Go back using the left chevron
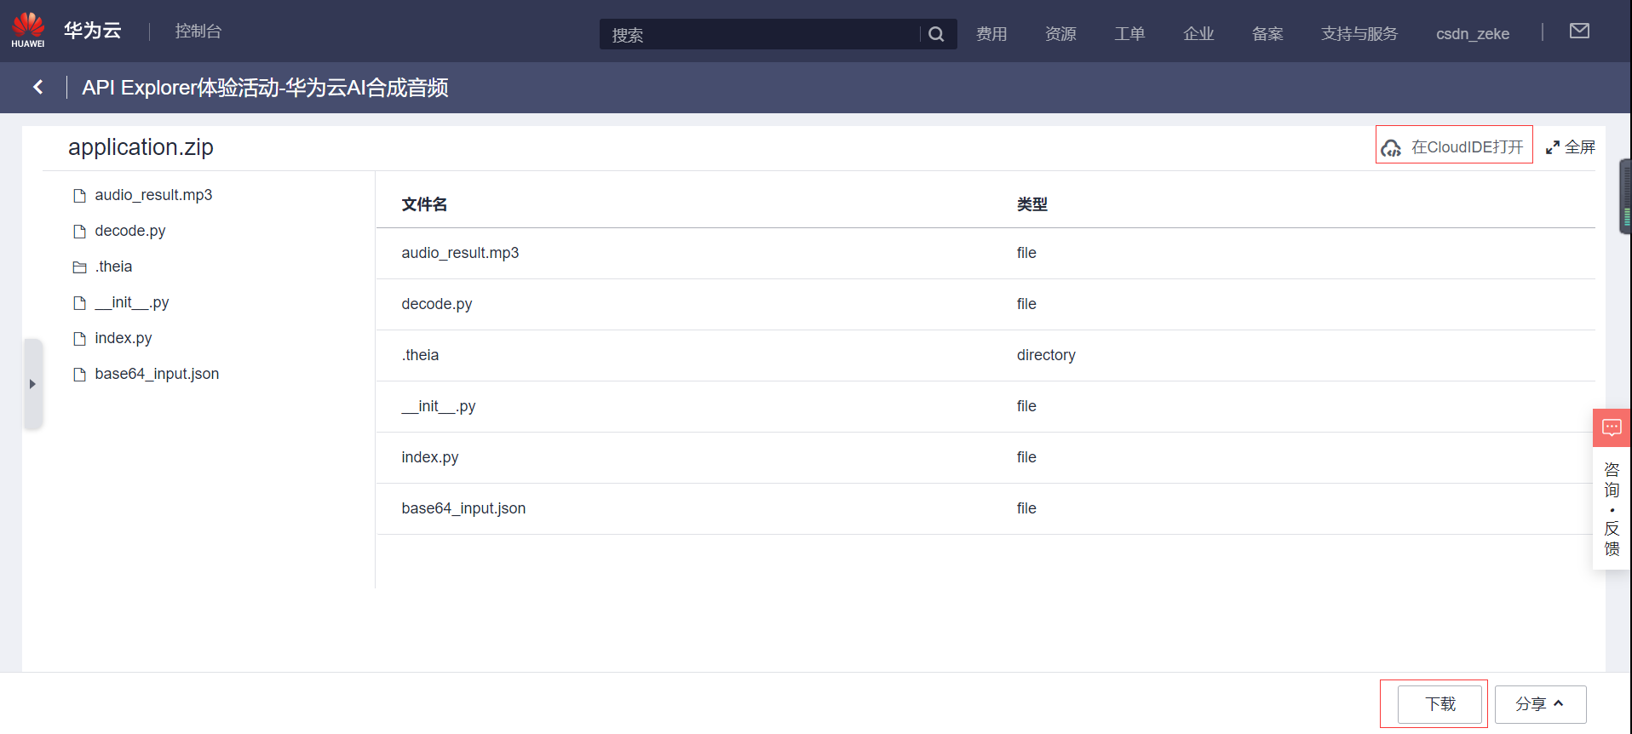The image size is (1632, 734). (x=38, y=87)
